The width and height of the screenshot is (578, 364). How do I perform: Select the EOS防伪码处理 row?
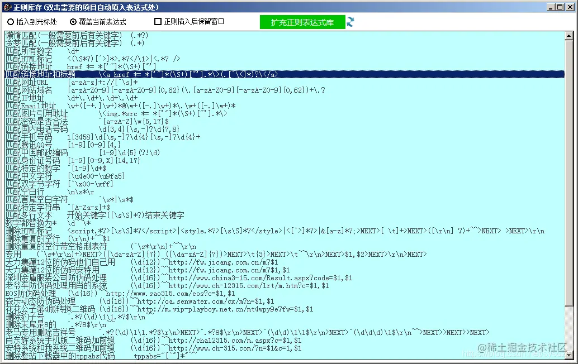(x=285, y=293)
